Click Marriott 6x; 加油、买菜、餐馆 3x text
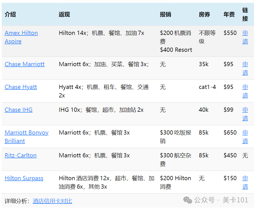 click(x=104, y=64)
